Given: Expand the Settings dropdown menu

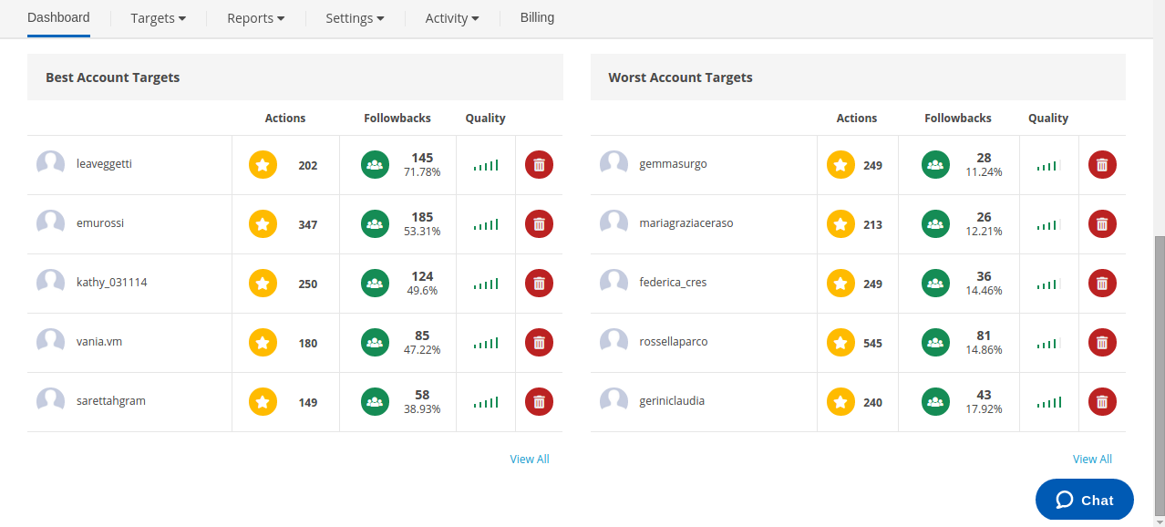Looking at the screenshot, I should pos(355,18).
